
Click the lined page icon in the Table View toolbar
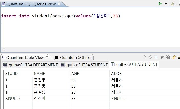coord(156,57)
